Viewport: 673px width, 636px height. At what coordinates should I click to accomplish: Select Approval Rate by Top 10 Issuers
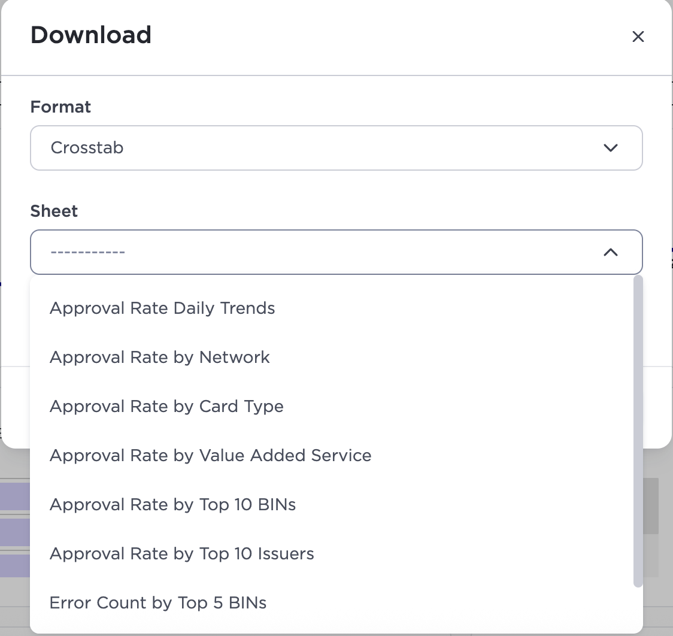coord(181,553)
